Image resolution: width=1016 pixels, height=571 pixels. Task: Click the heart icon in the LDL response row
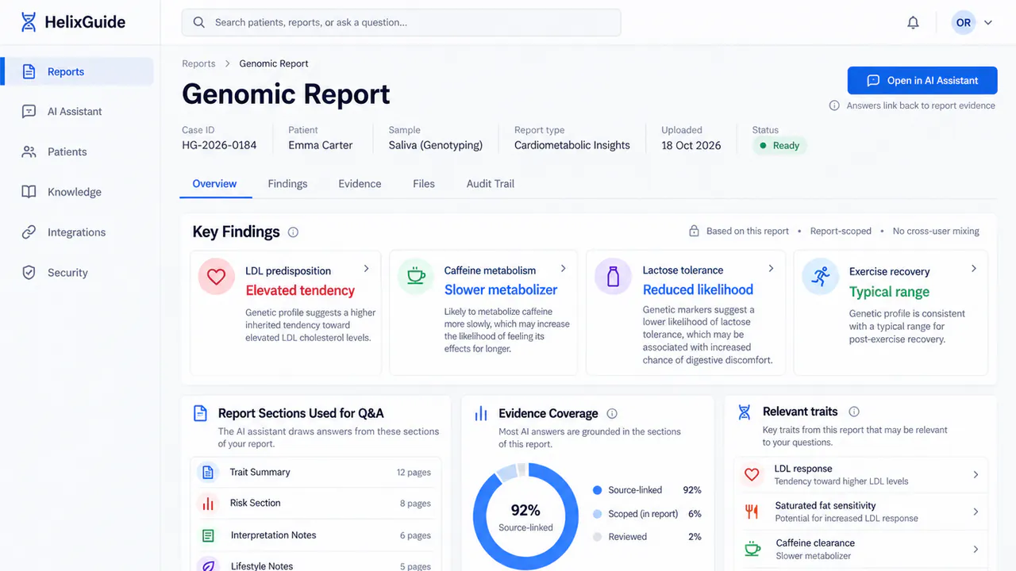(752, 474)
